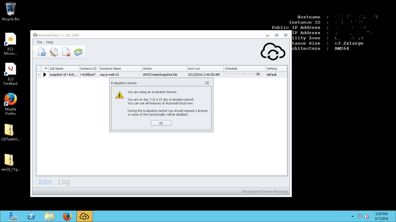Open PowerShell from the taskbar

[x=31, y=216]
